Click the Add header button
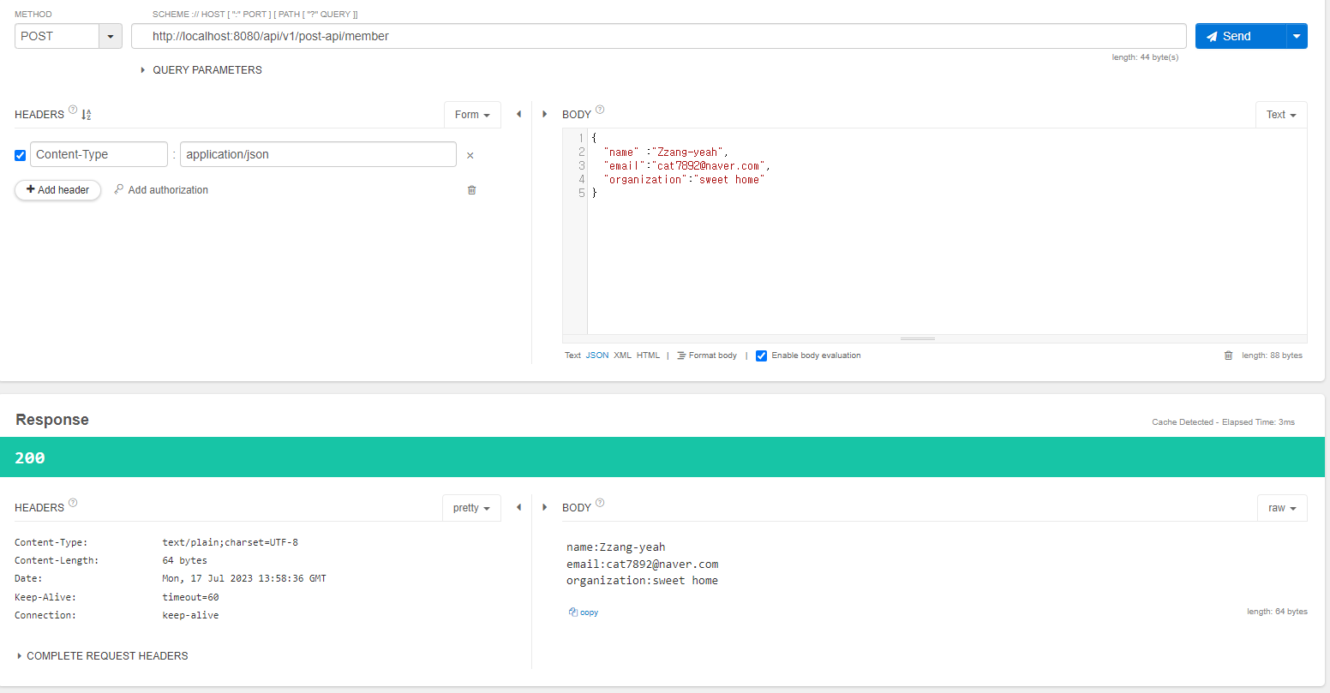 [58, 190]
